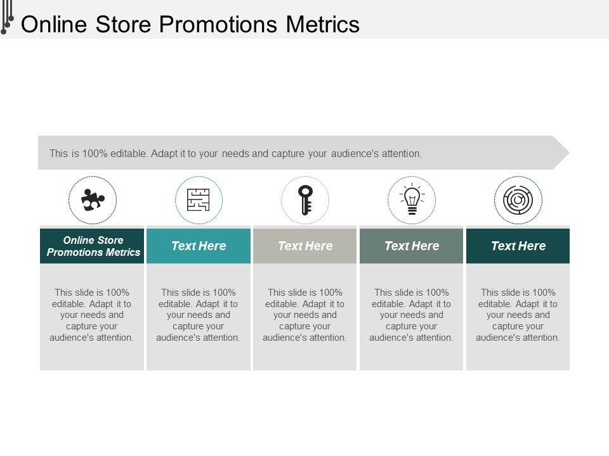
Task: Click the teal Text Here header
Action: tap(199, 246)
